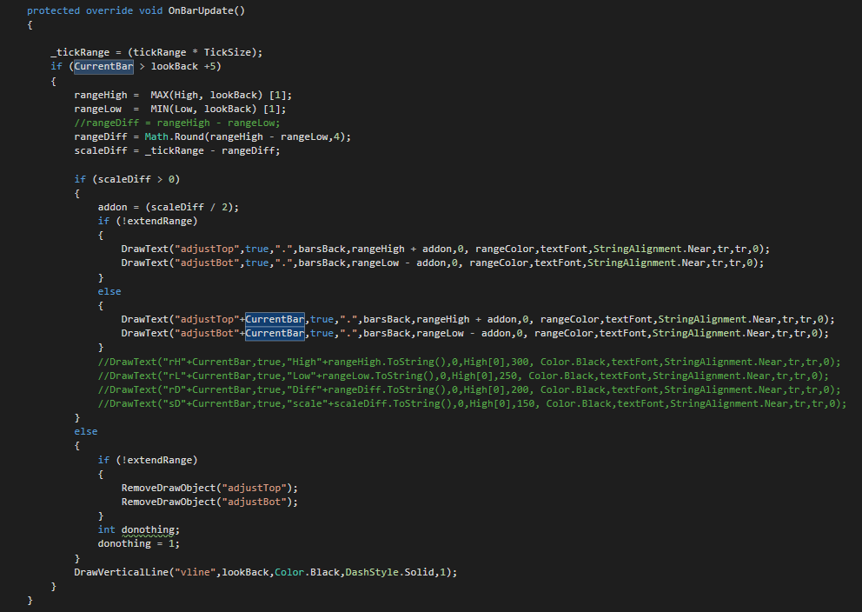Click TickSize in the _tickRange assignment
The width and height of the screenshot is (862, 612).
click(227, 52)
